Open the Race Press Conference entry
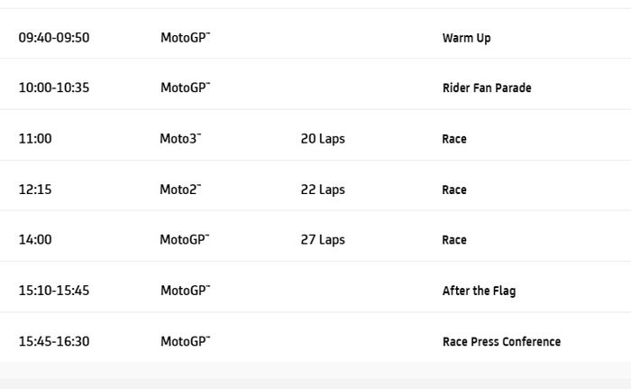The image size is (631, 389). coord(501,342)
